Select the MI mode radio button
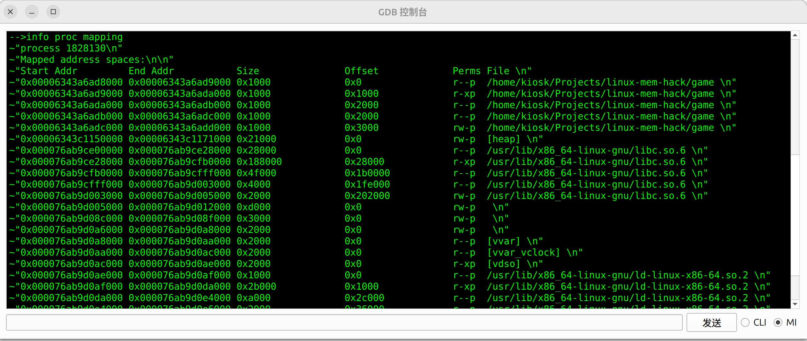This screenshot has width=807, height=341. click(x=778, y=322)
